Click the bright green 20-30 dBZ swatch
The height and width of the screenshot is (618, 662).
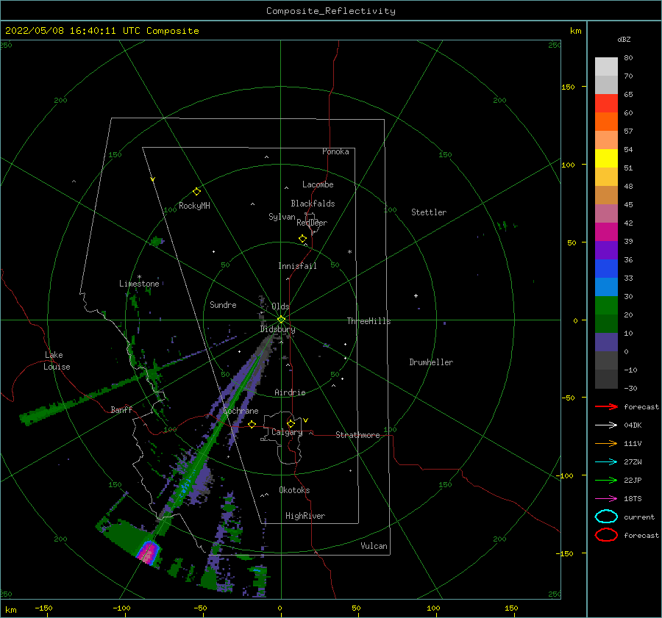(x=606, y=305)
